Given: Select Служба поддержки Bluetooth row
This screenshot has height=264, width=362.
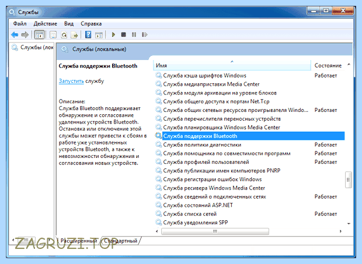Looking at the screenshot, I should (x=250, y=136).
